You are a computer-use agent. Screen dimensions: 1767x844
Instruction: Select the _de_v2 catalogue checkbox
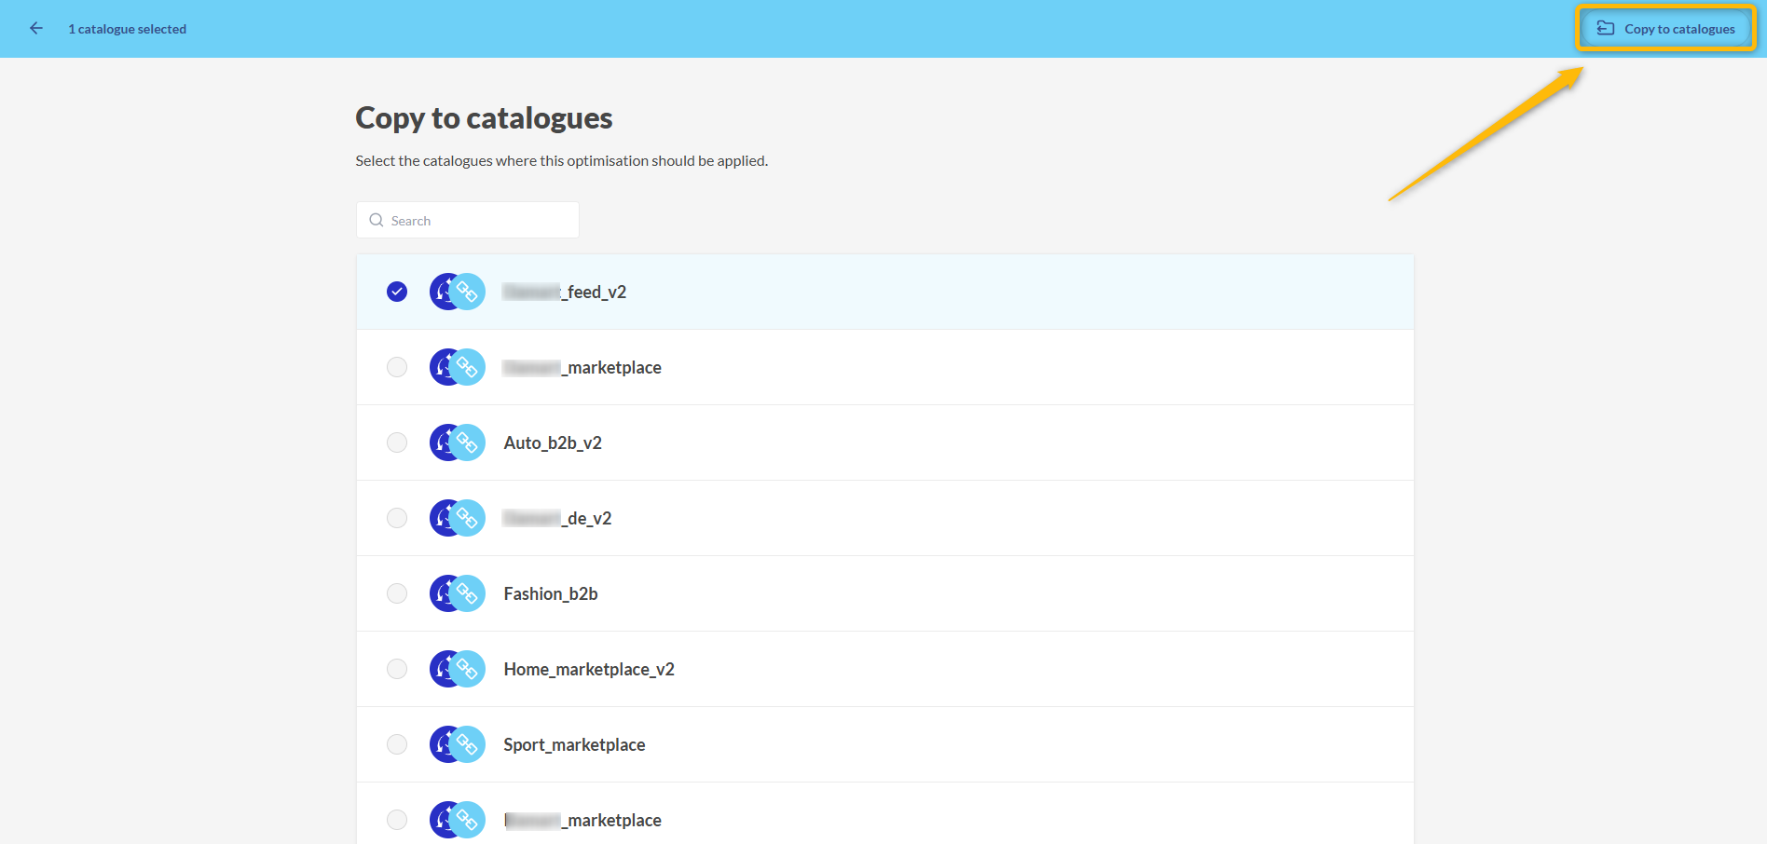pos(397,518)
